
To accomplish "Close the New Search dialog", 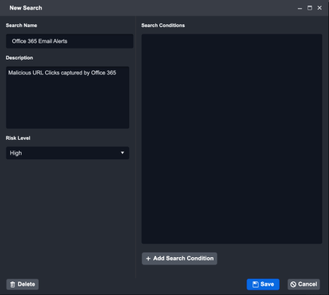I will pos(320,8).
